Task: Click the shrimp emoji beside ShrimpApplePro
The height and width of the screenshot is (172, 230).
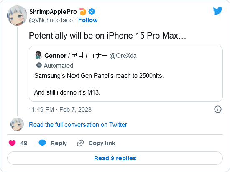Action: (83, 12)
